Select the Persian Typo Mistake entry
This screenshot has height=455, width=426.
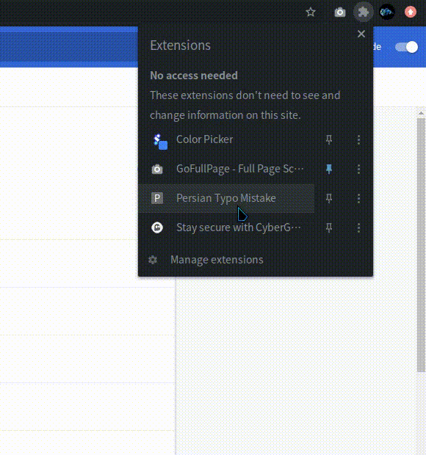tap(226, 198)
